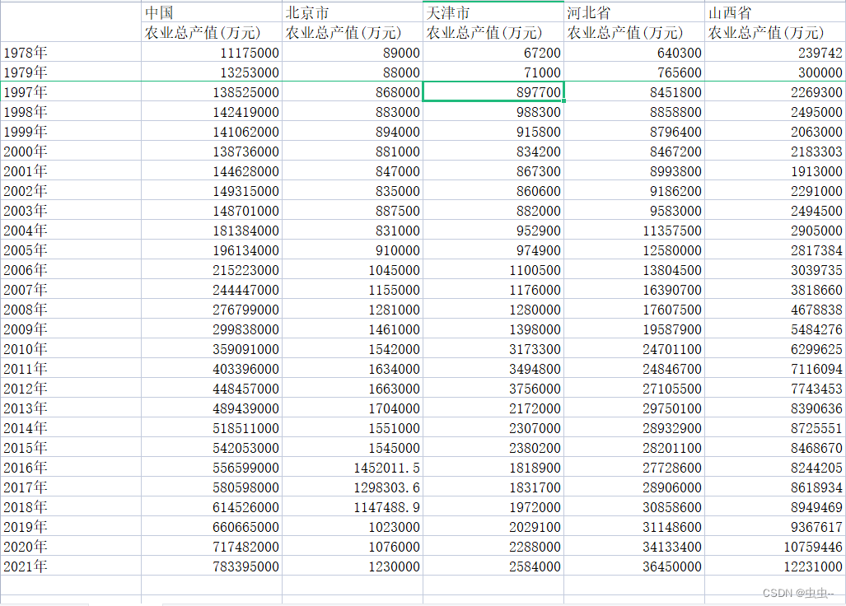This screenshot has width=846, height=606.
Task: Select cell with value 894000
Action: 353,132
